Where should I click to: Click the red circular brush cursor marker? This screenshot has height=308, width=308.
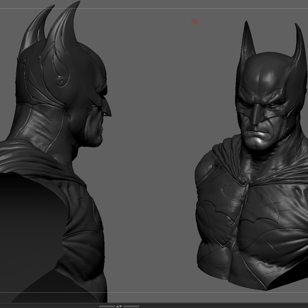[x=194, y=21]
